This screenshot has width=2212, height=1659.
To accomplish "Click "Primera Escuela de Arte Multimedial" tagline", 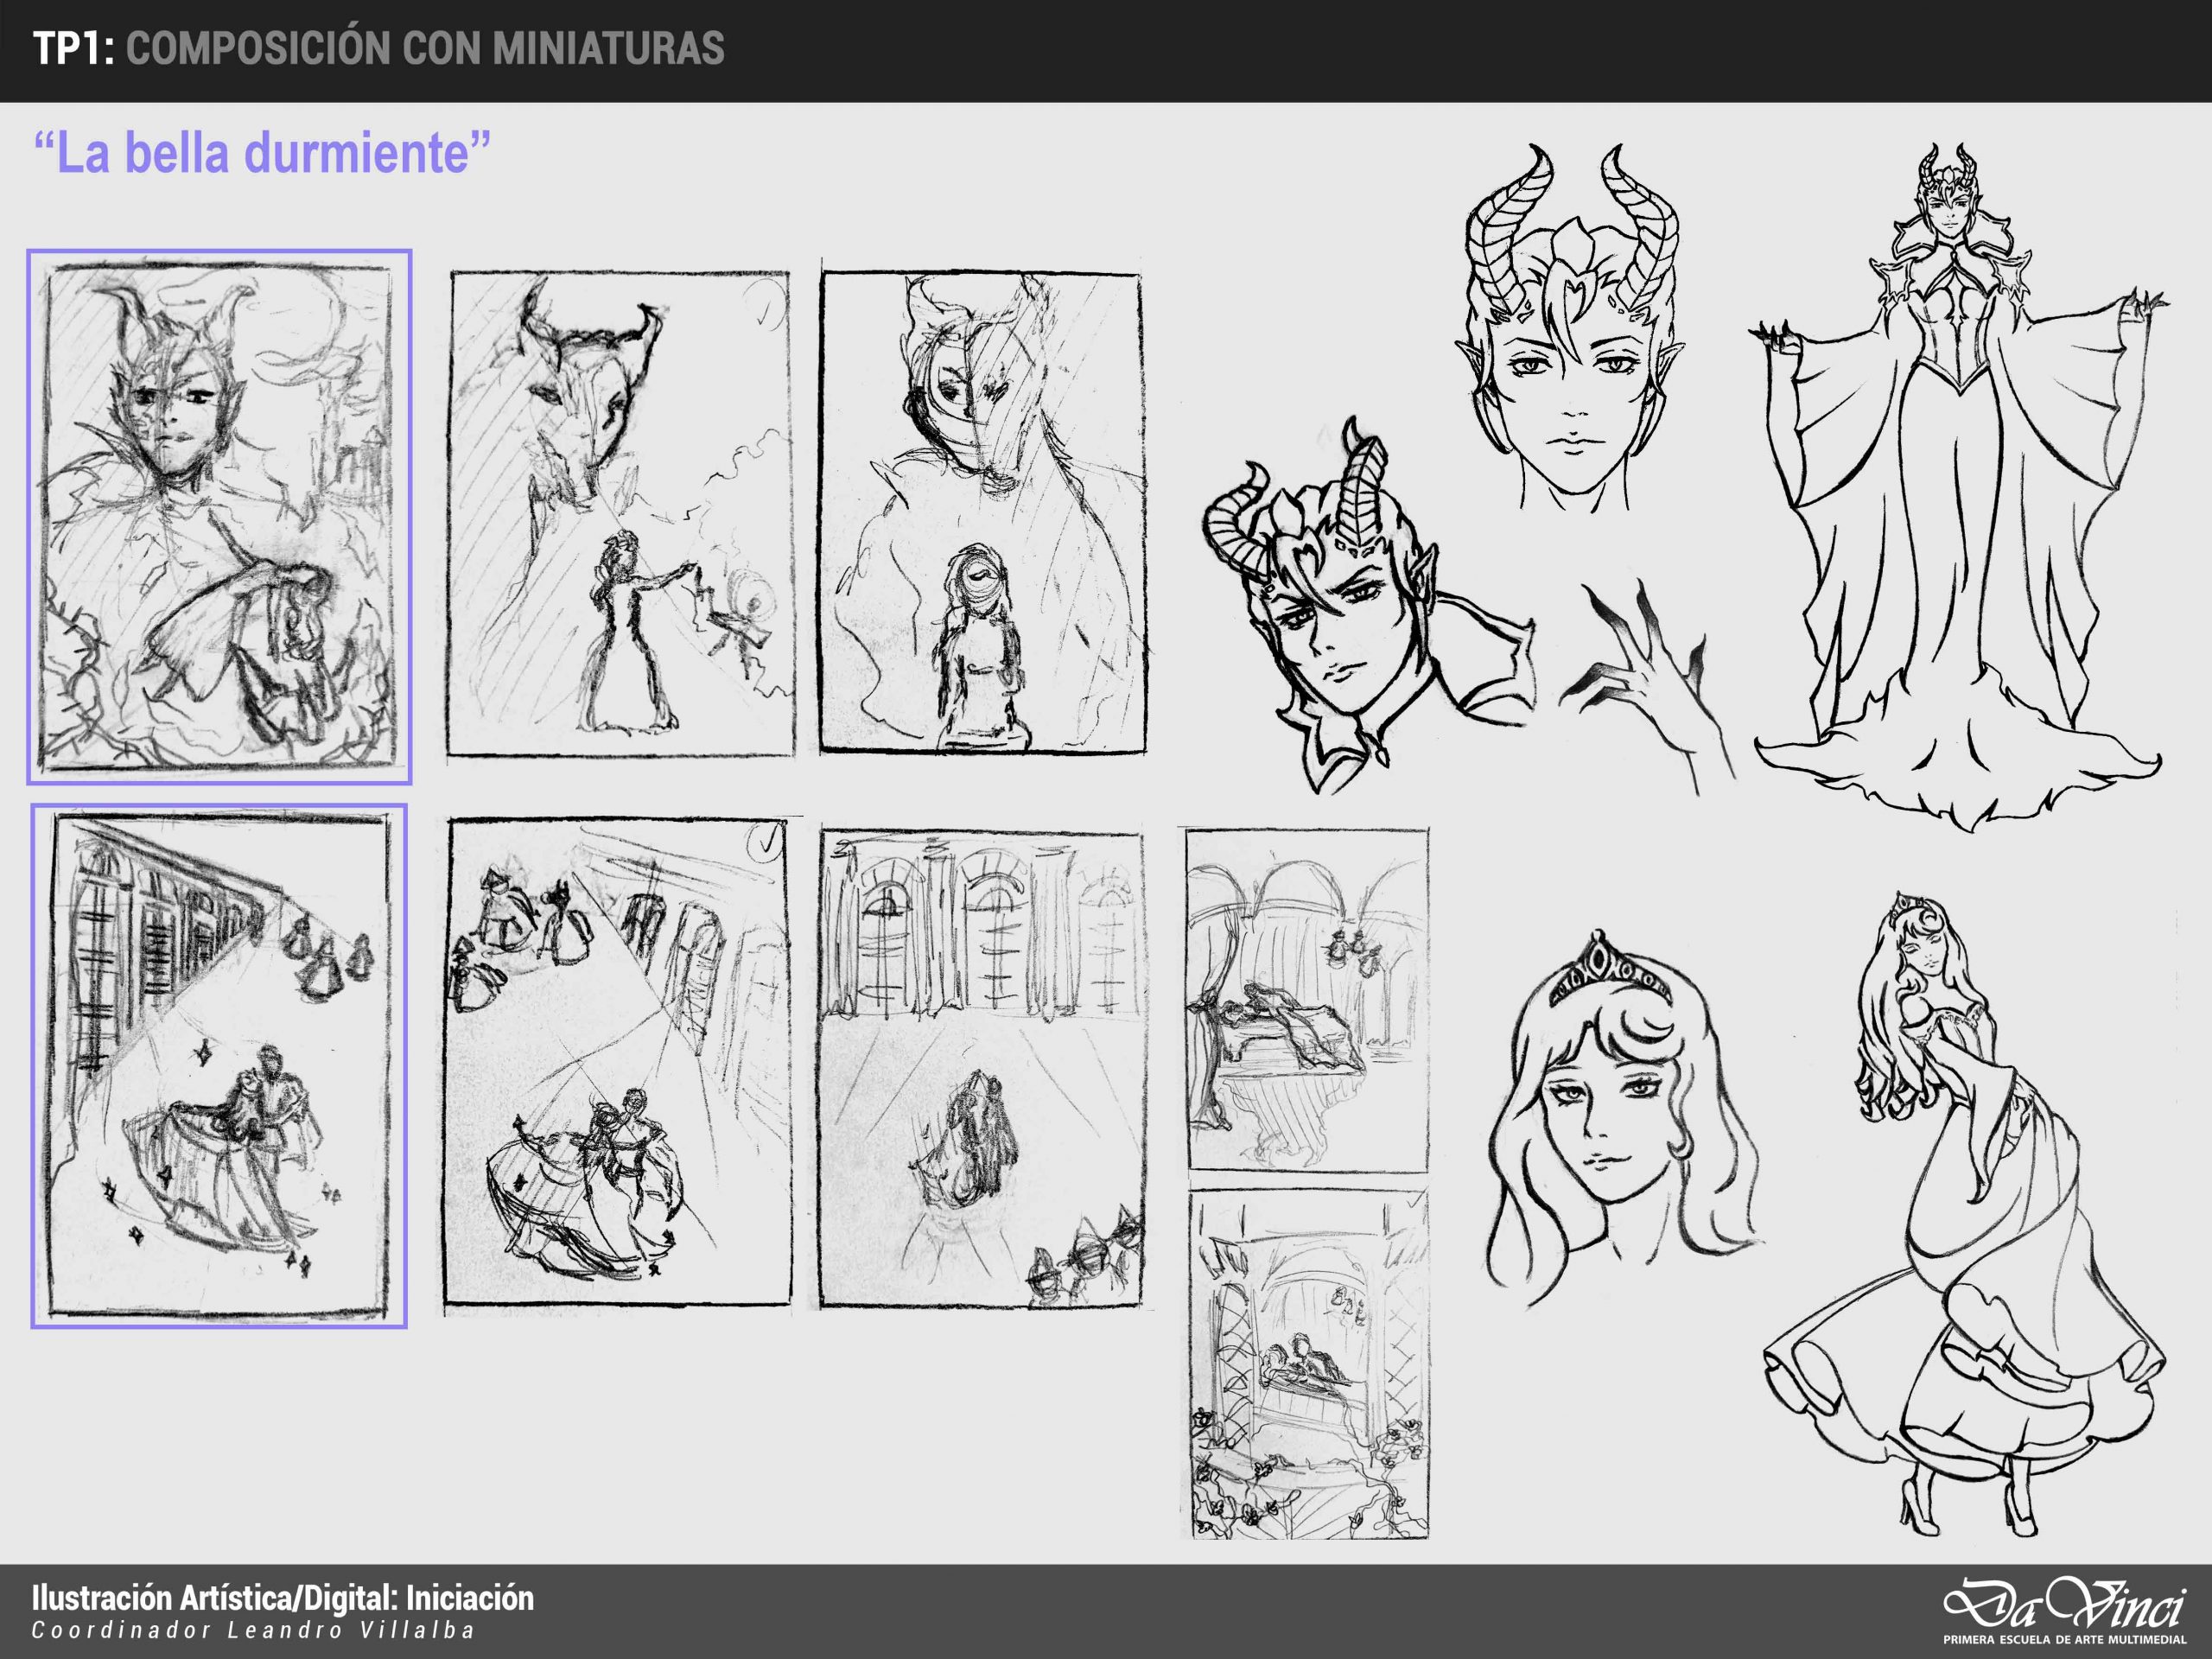I will [2067, 1641].
